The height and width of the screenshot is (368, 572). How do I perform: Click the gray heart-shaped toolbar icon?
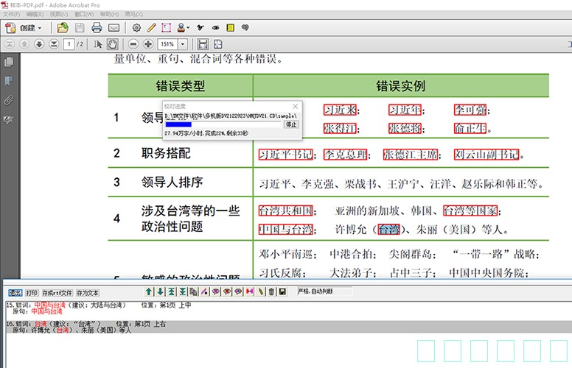[x=245, y=28]
